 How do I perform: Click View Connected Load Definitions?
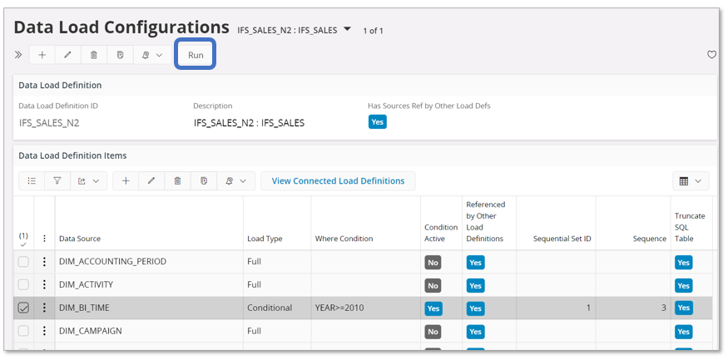coord(338,180)
